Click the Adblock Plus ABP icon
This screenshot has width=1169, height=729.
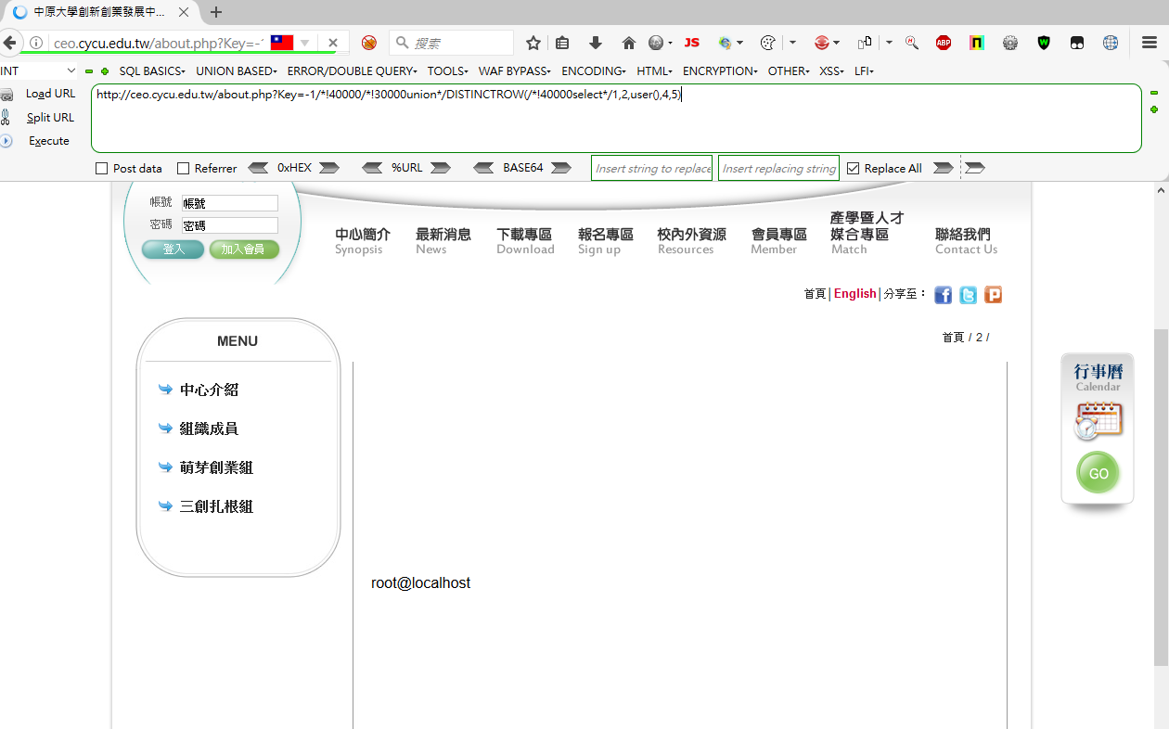tap(944, 43)
